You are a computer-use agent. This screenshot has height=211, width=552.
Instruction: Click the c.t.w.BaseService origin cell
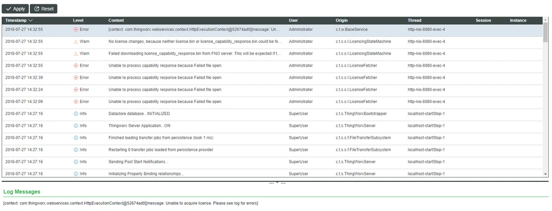click(x=351, y=30)
